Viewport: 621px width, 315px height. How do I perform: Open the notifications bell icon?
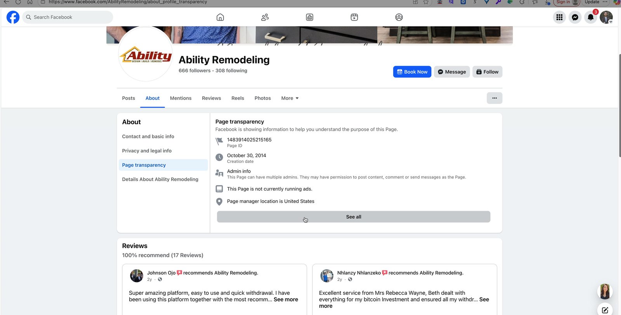(x=591, y=17)
